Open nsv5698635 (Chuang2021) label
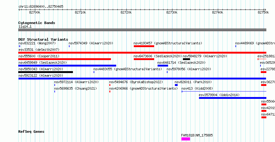 click(75, 88)
